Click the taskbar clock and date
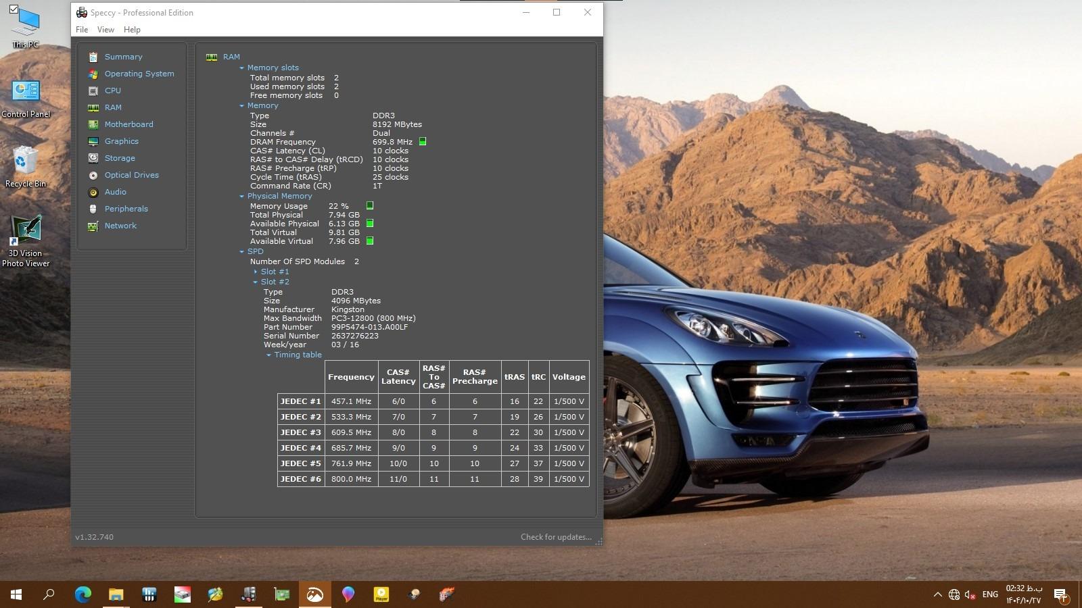This screenshot has height=608, width=1082. (1023, 594)
